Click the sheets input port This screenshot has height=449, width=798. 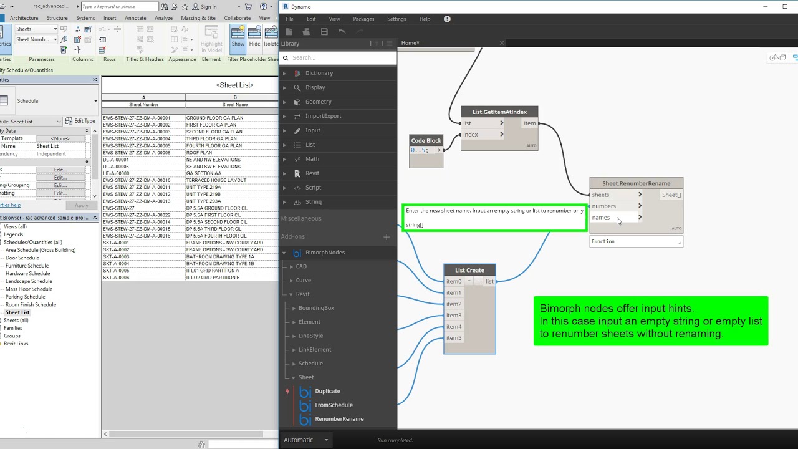617,195
